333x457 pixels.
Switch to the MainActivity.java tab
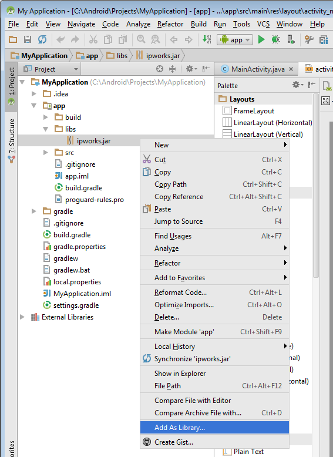258,69
